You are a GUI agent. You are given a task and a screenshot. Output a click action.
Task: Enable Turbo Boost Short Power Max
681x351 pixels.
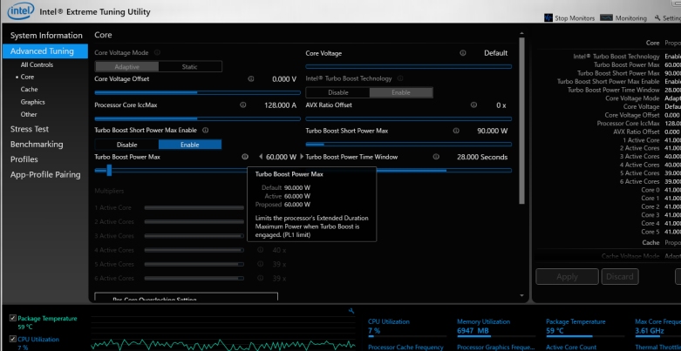click(190, 145)
